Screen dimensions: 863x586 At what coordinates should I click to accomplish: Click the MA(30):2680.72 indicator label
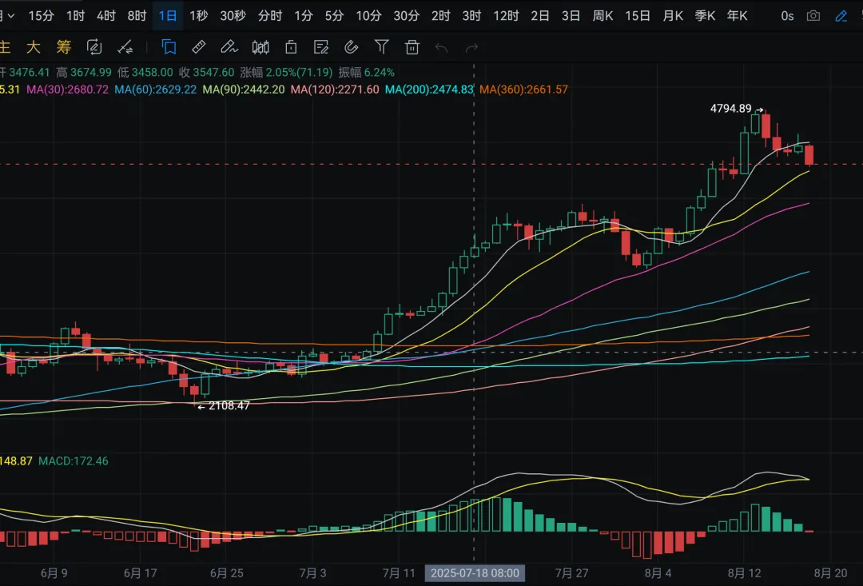[67, 90]
